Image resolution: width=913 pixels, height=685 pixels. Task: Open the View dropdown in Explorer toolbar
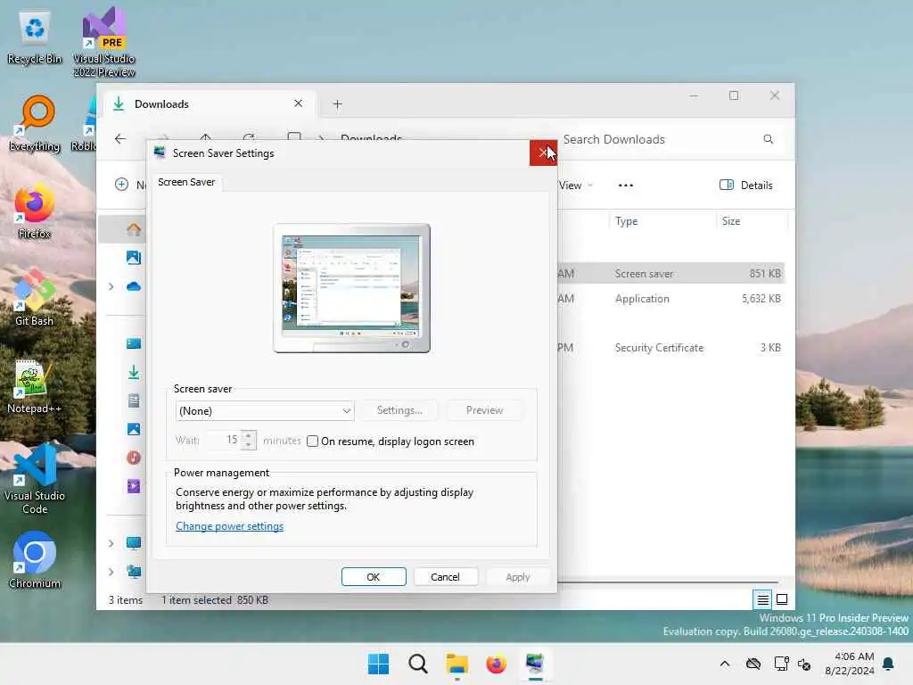pos(575,186)
